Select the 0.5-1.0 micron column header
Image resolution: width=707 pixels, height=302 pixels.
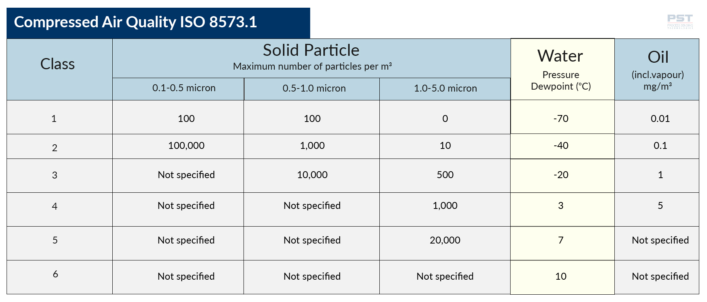pos(314,88)
